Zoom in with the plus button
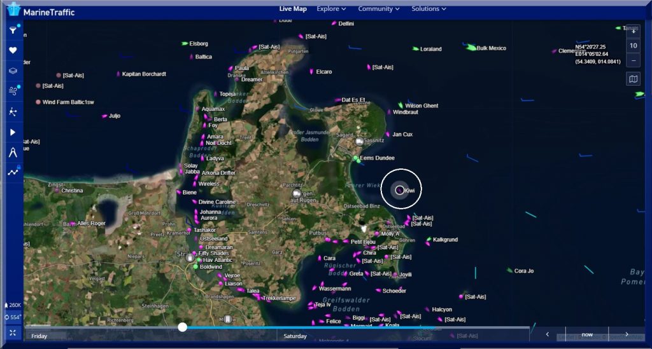The width and height of the screenshot is (652, 349). click(633, 31)
